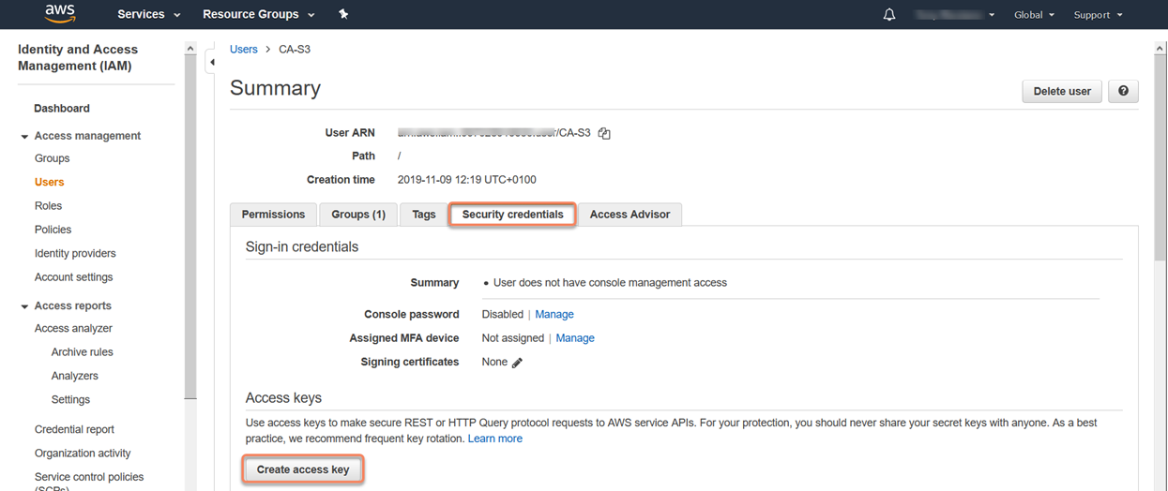Click Manage next to Console password
The width and height of the screenshot is (1168, 491).
[x=554, y=315]
